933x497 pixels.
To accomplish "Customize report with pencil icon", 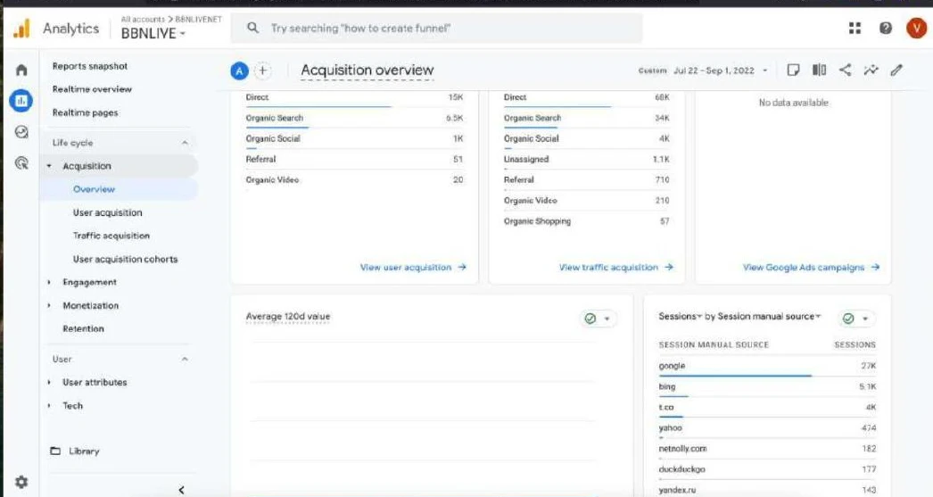I will click(x=896, y=70).
